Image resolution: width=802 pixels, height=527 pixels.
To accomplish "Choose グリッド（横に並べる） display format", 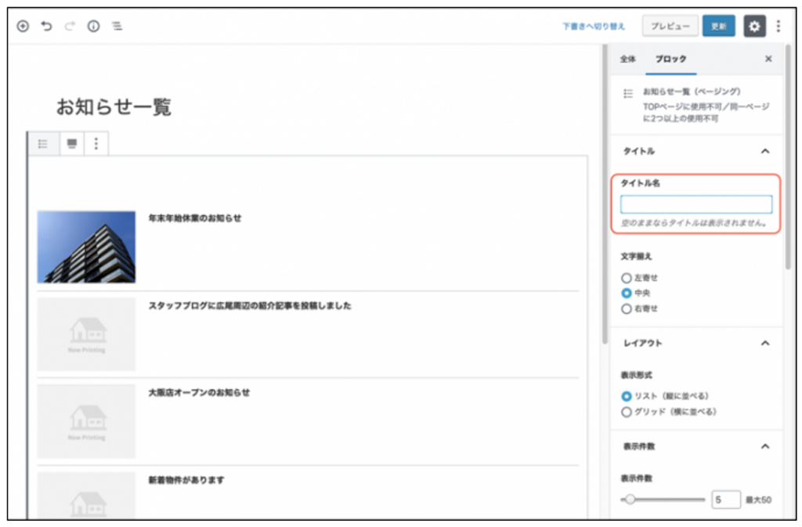I will point(626,411).
